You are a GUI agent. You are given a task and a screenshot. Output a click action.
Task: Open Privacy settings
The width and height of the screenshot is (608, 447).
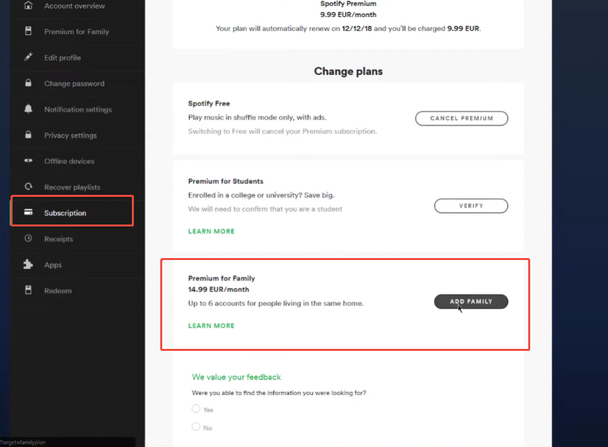pos(70,136)
